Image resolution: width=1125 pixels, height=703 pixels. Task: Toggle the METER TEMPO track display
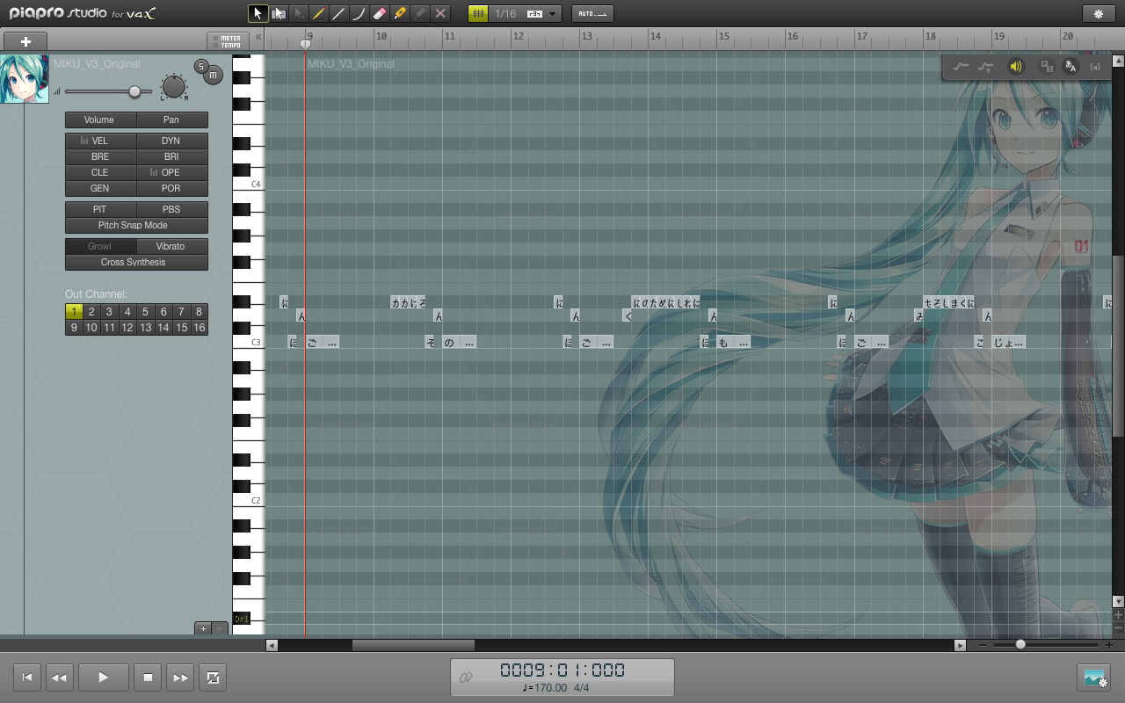pos(229,41)
